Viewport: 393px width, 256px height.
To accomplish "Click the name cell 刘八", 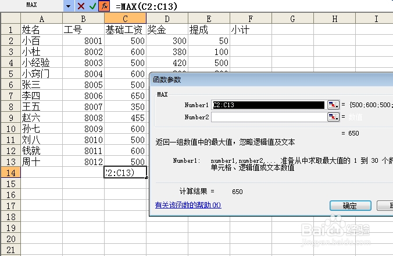I will click(x=42, y=140).
